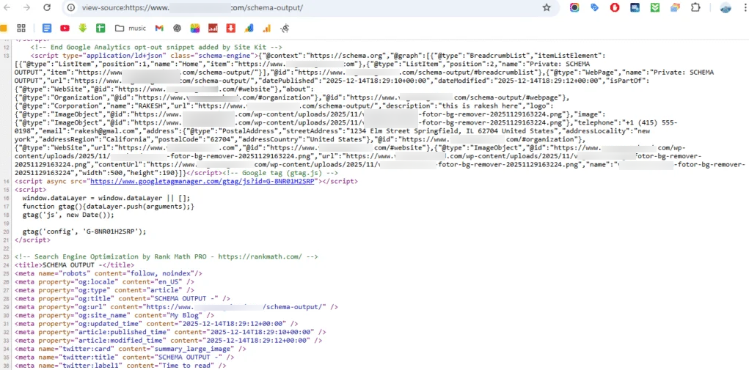The image size is (749, 370).
Task: Open the red stop-hand ad blocker extension
Action: pos(615,7)
